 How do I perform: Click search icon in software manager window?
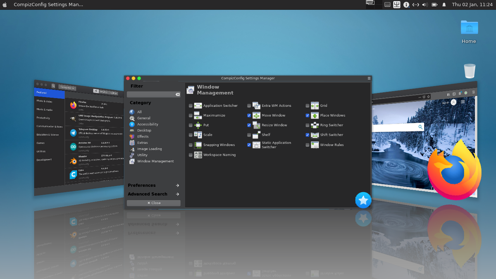tap(53, 86)
